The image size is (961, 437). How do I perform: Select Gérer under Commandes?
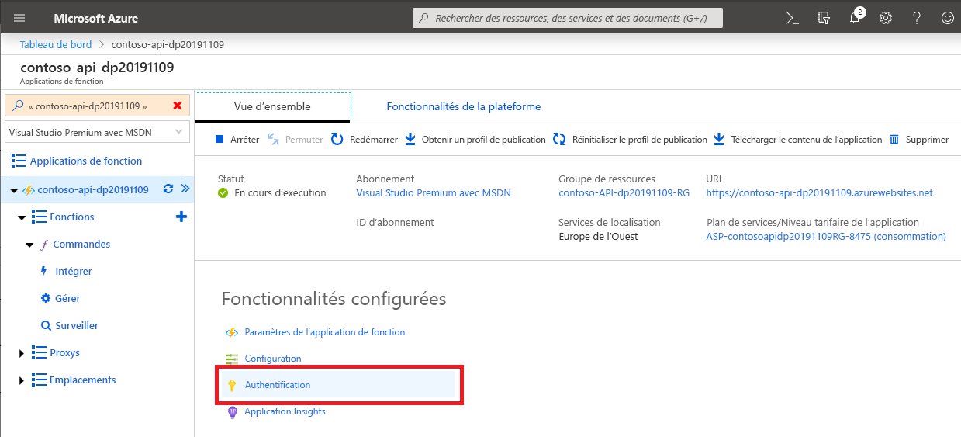pos(67,298)
